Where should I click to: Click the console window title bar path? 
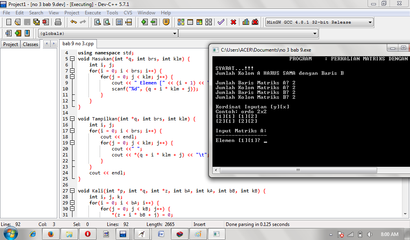click(x=266, y=50)
